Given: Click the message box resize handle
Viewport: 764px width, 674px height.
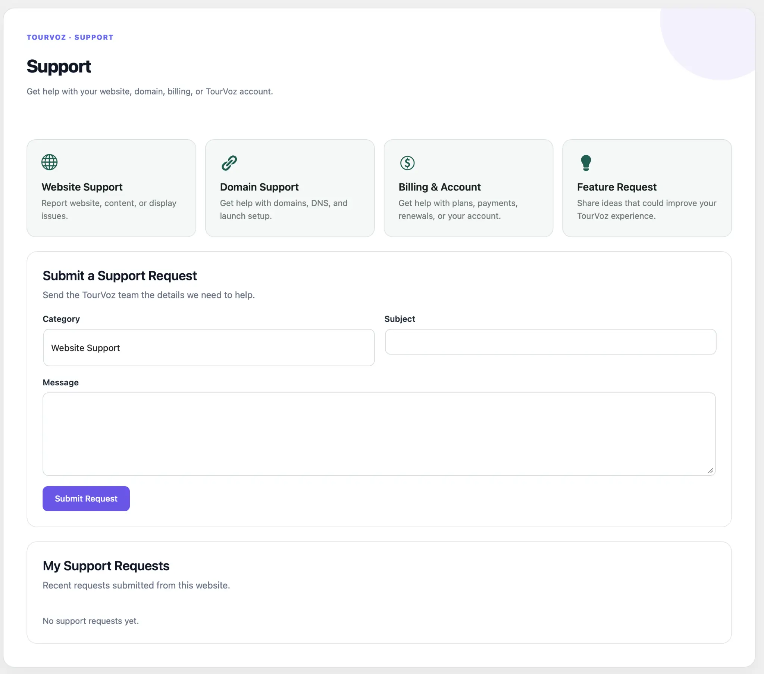Looking at the screenshot, I should 710,470.
